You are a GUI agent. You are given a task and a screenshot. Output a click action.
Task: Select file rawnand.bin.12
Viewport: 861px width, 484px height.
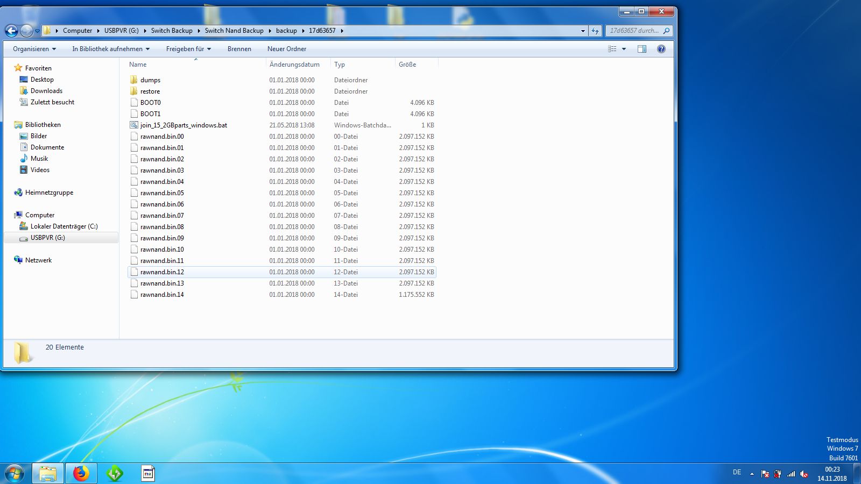pos(162,272)
